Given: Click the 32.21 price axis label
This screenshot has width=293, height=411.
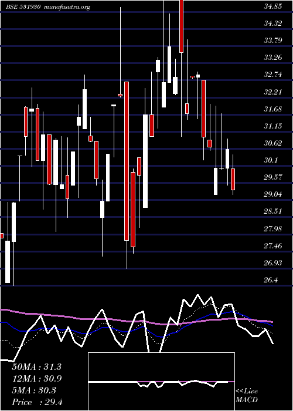Looking at the screenshot, I should coord(273,92).
